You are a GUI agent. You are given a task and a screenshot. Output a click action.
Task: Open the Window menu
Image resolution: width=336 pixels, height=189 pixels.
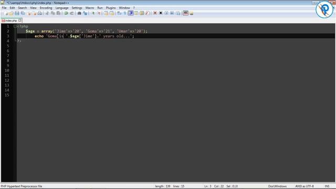(x=124, y=8)
